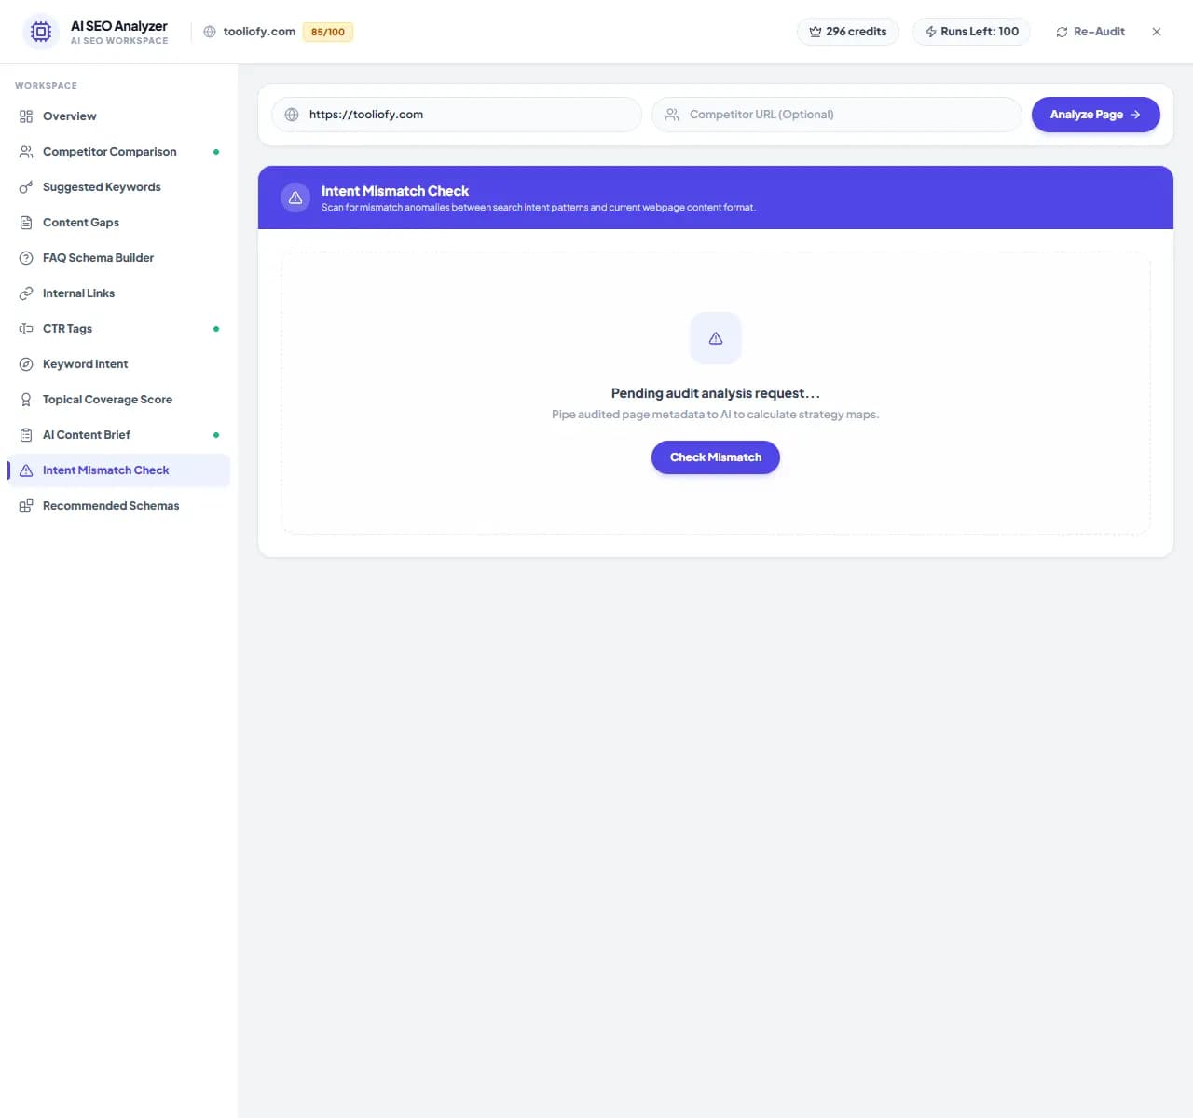Click the Topical Coverage Score award icon
This screenshot has width=1193, height=1118.
coord(26,400)
